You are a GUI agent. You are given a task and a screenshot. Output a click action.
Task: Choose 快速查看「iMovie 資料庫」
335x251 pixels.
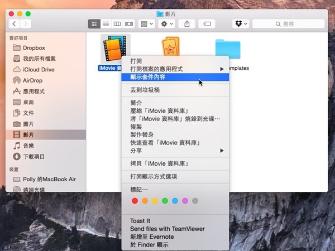pos(175,143)
